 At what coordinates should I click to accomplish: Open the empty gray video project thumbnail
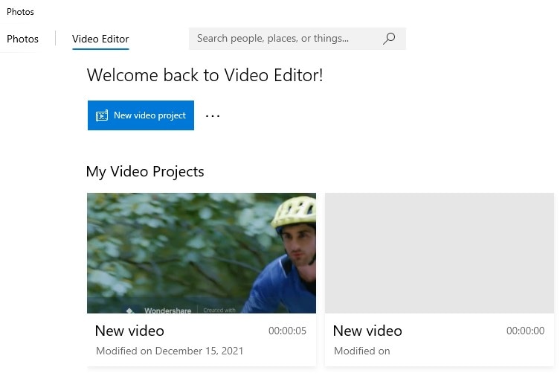(440, 253)
